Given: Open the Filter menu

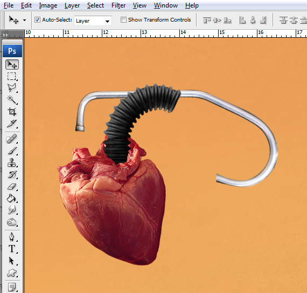Looking at the screenshot, I should (x=118, y=5).
